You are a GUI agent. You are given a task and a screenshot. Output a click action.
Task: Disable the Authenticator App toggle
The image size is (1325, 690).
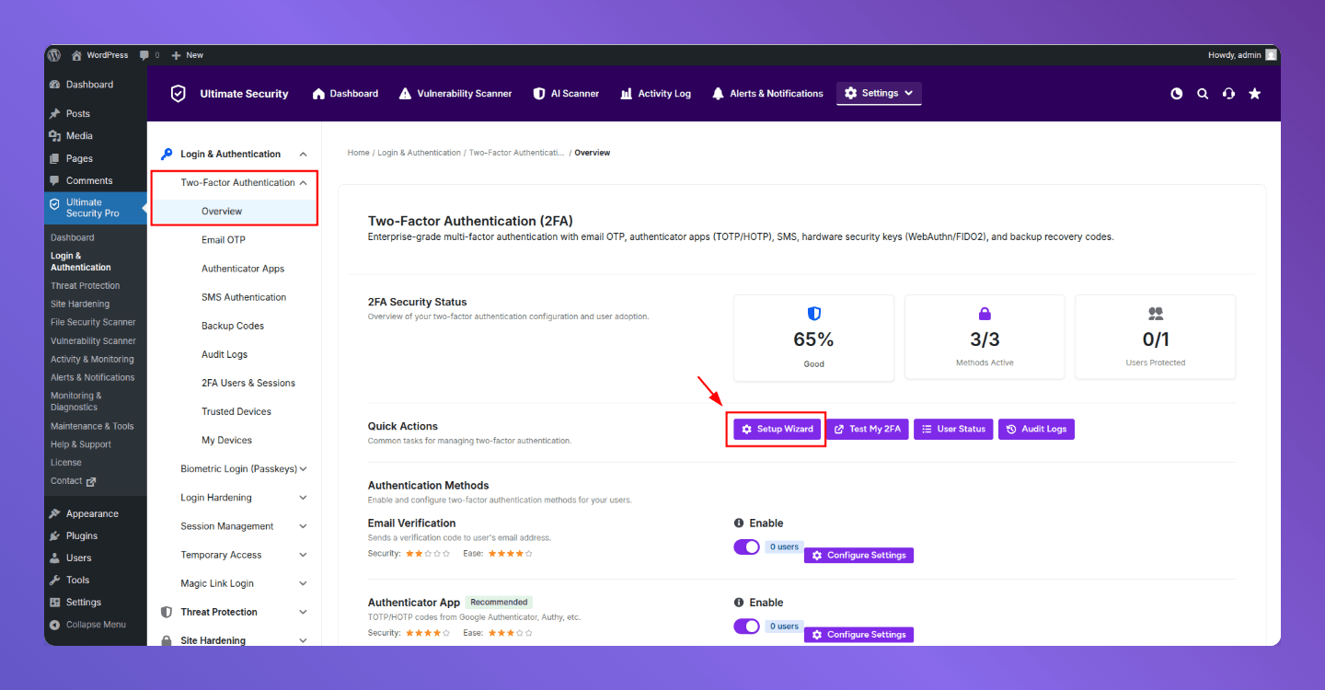pos(746,626)
